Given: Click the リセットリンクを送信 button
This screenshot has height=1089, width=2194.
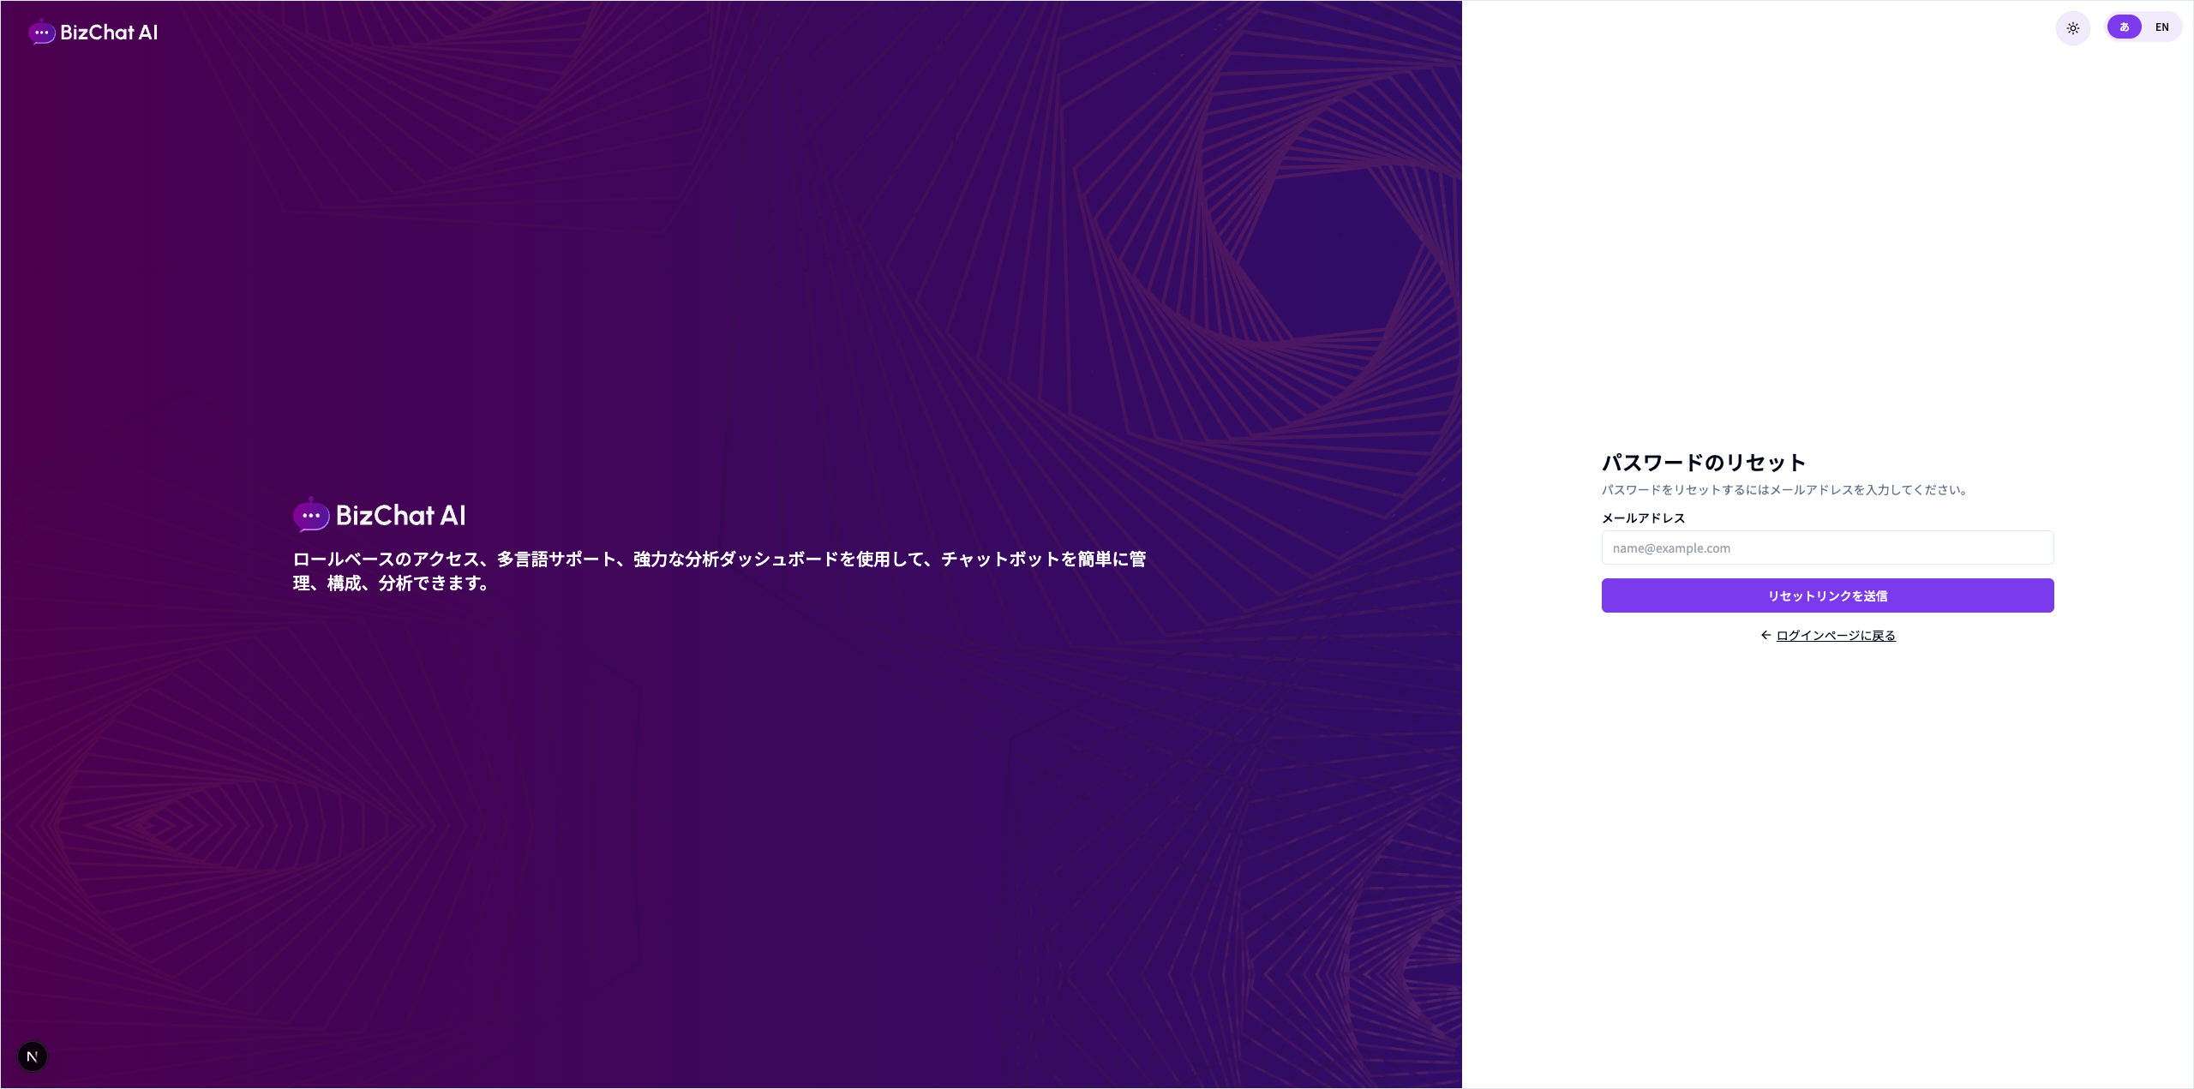Looking at the screenshot, I should [1827, 595].
